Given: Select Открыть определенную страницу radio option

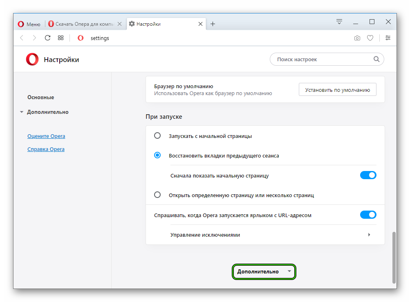Looking at the screenshot, I should 157,195.
